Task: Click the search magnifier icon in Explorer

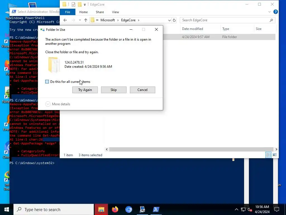Action: pos(271,20)
